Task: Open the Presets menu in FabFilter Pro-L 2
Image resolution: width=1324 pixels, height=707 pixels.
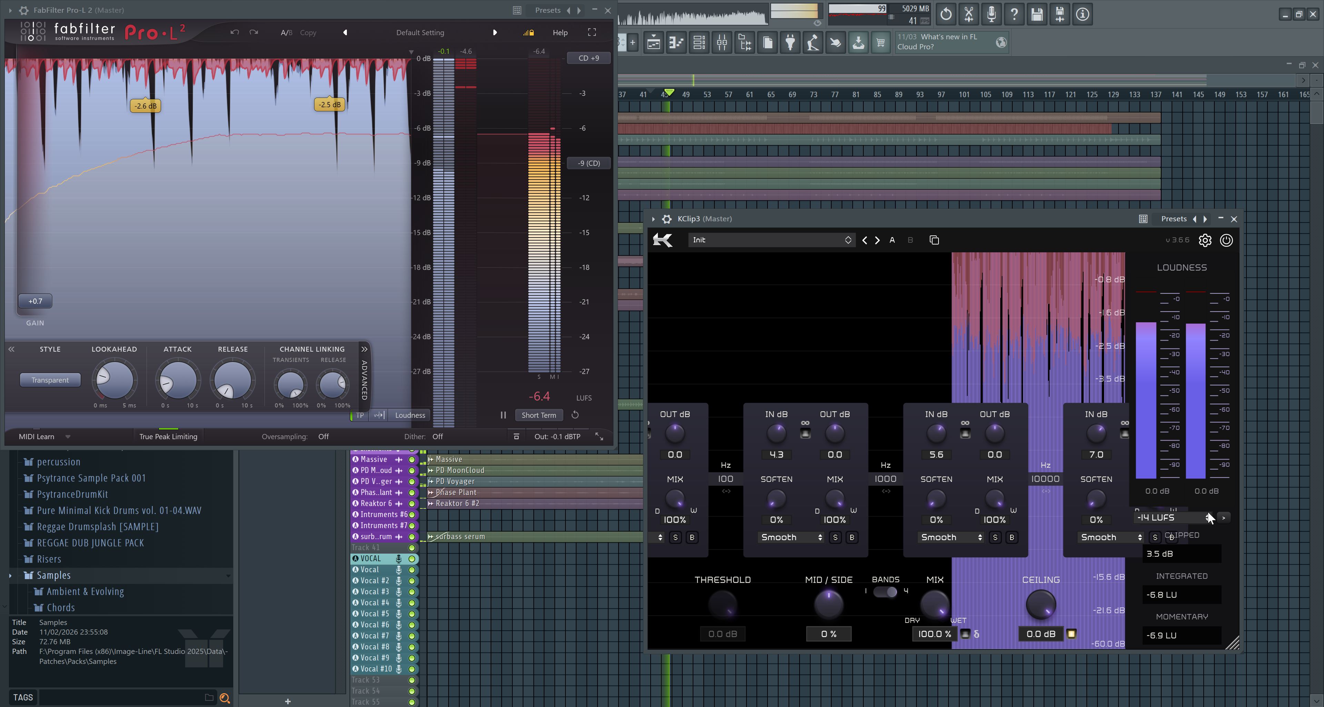Action: click(x=548, y=10)
